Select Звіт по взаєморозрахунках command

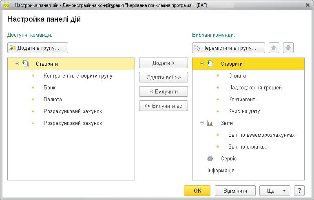(x=248, y=135)
